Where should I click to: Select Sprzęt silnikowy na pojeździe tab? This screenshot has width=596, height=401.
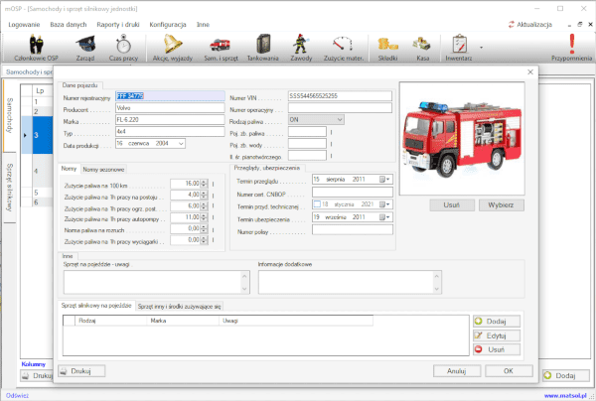[x=96, y=306]
